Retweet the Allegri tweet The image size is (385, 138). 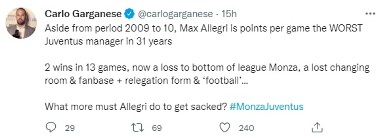click(137, 128)
